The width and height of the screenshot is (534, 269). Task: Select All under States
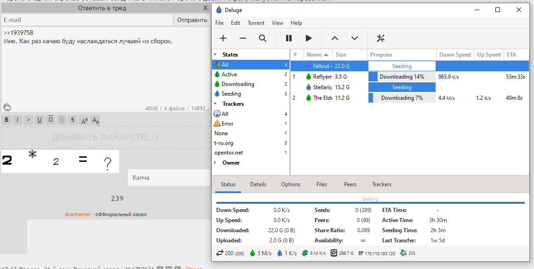(x=251, y=65)
